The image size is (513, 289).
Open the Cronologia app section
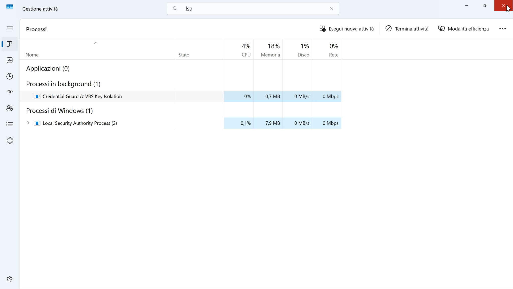click(x=10, y=76)
